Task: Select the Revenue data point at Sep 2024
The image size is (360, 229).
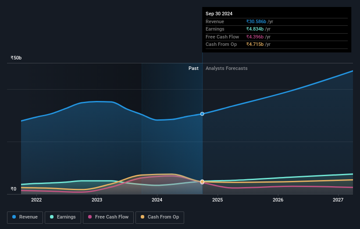Action: (202, 114)
